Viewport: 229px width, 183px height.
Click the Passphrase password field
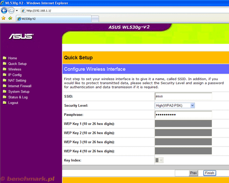pos(183,115)
